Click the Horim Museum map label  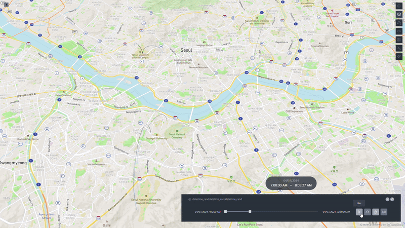click(96, 164)
